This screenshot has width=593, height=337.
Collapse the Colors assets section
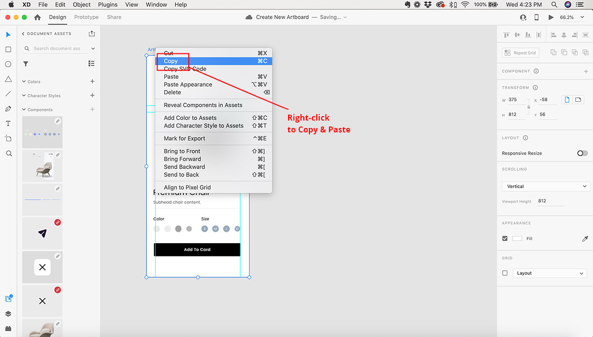coord(24,82)
